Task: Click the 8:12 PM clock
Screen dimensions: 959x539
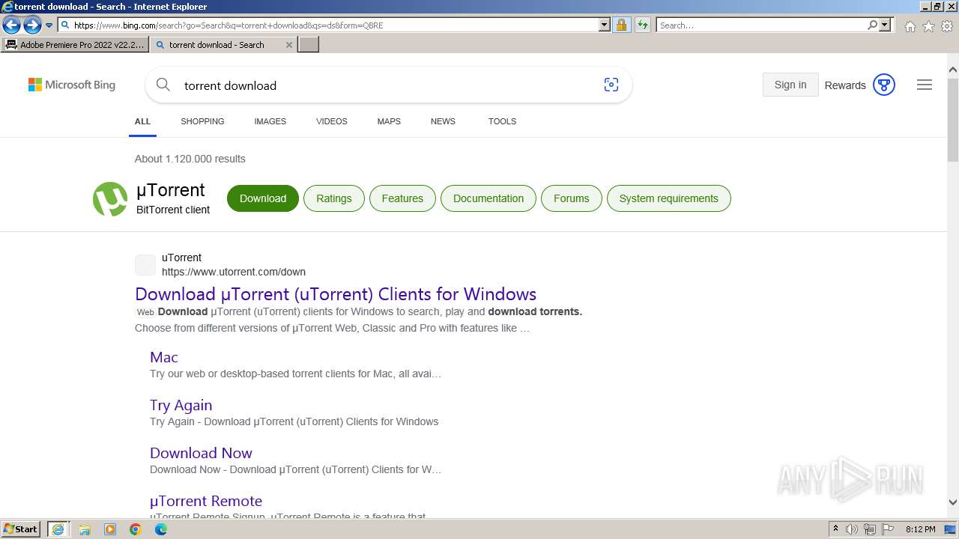Action: (x=920, y=529)
